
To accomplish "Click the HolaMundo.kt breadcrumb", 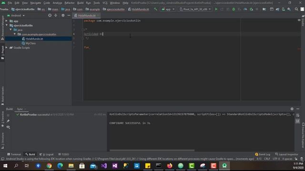I will pos(138,9).
